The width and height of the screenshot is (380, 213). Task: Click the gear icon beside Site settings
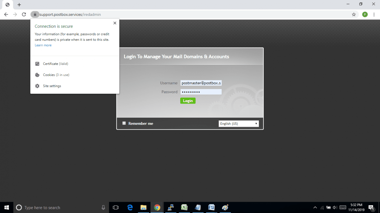(x=37, y=86)
